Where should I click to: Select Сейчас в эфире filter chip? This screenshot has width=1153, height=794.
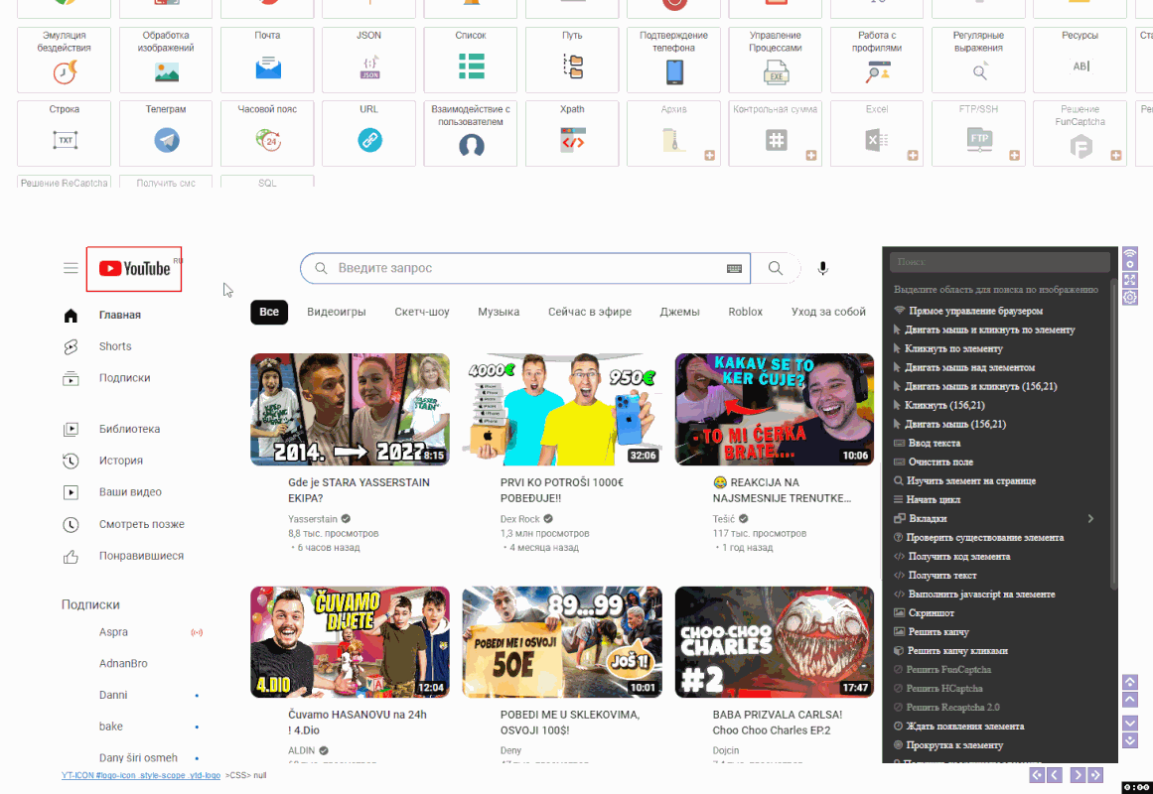590,312
